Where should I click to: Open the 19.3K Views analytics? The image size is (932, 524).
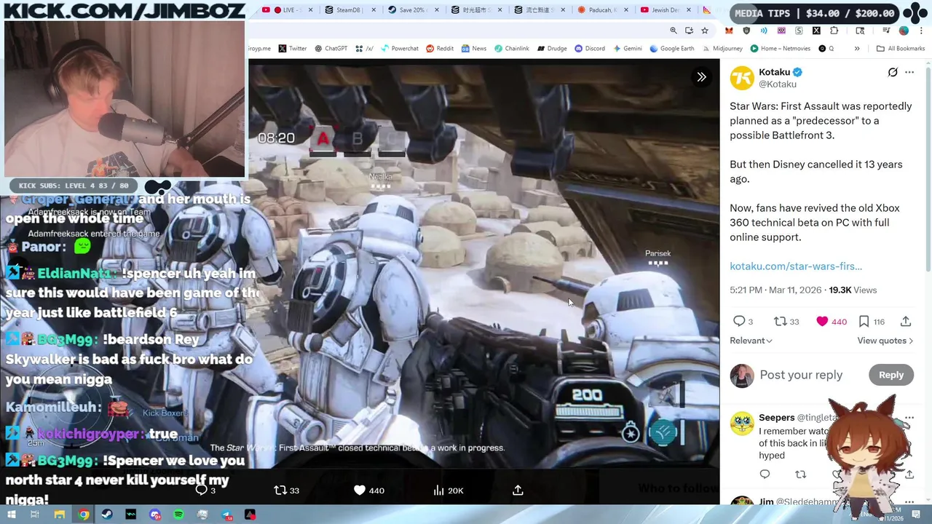click(853, 290)
